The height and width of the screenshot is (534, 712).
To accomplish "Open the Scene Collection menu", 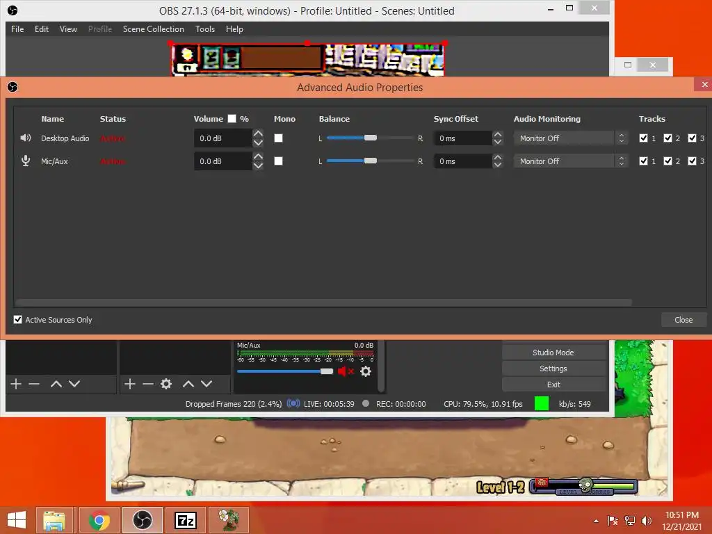I will point(154,29).
